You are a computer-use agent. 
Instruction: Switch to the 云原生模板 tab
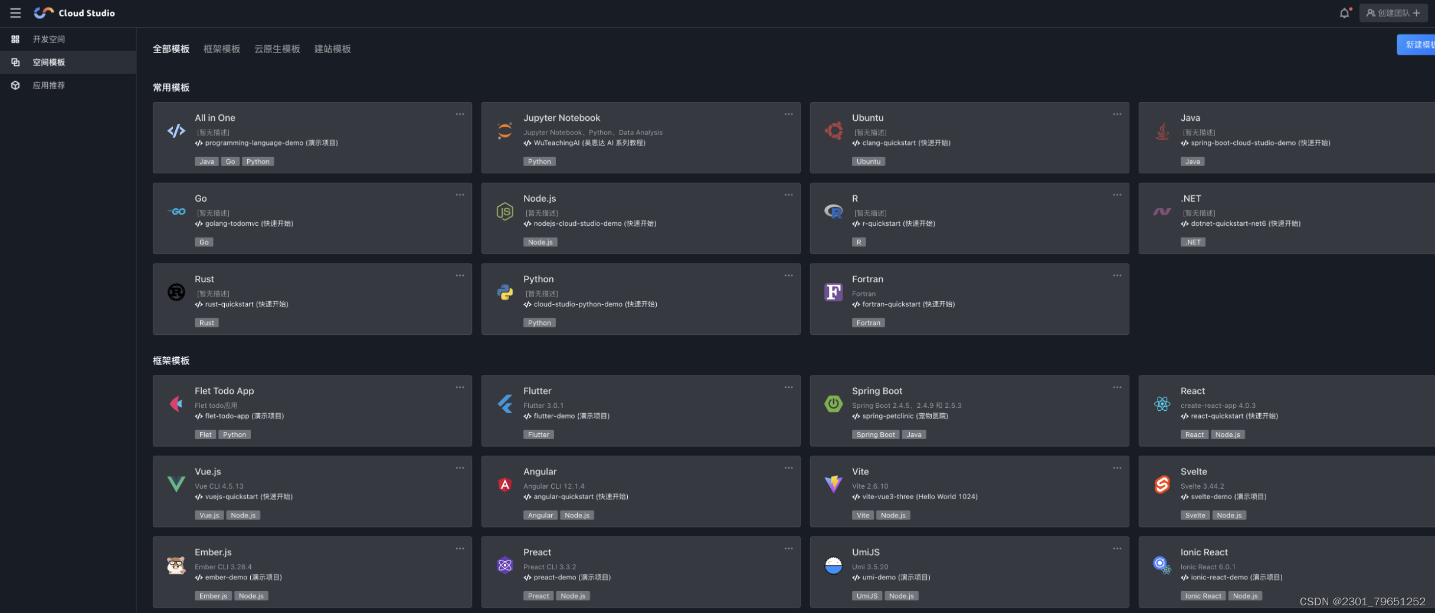click(277, 49)
